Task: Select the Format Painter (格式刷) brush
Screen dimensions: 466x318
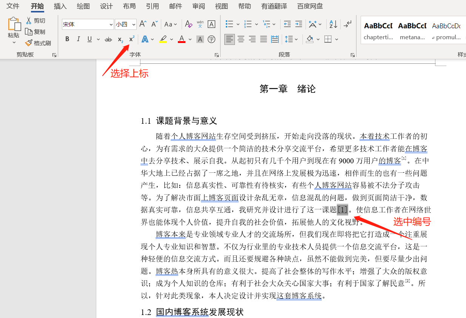Action: 29,43
